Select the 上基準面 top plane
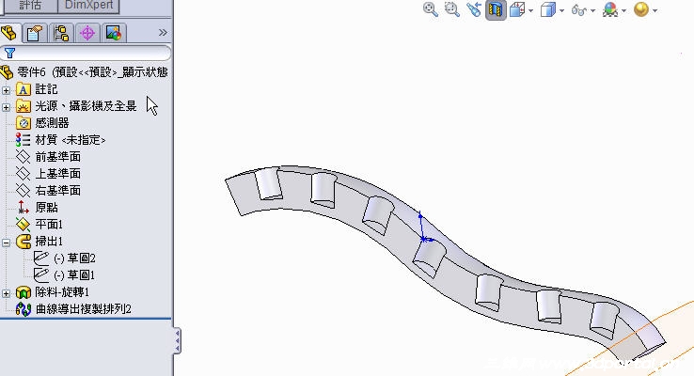Viewport: 694px width, 376px height. tap(58, 173)
